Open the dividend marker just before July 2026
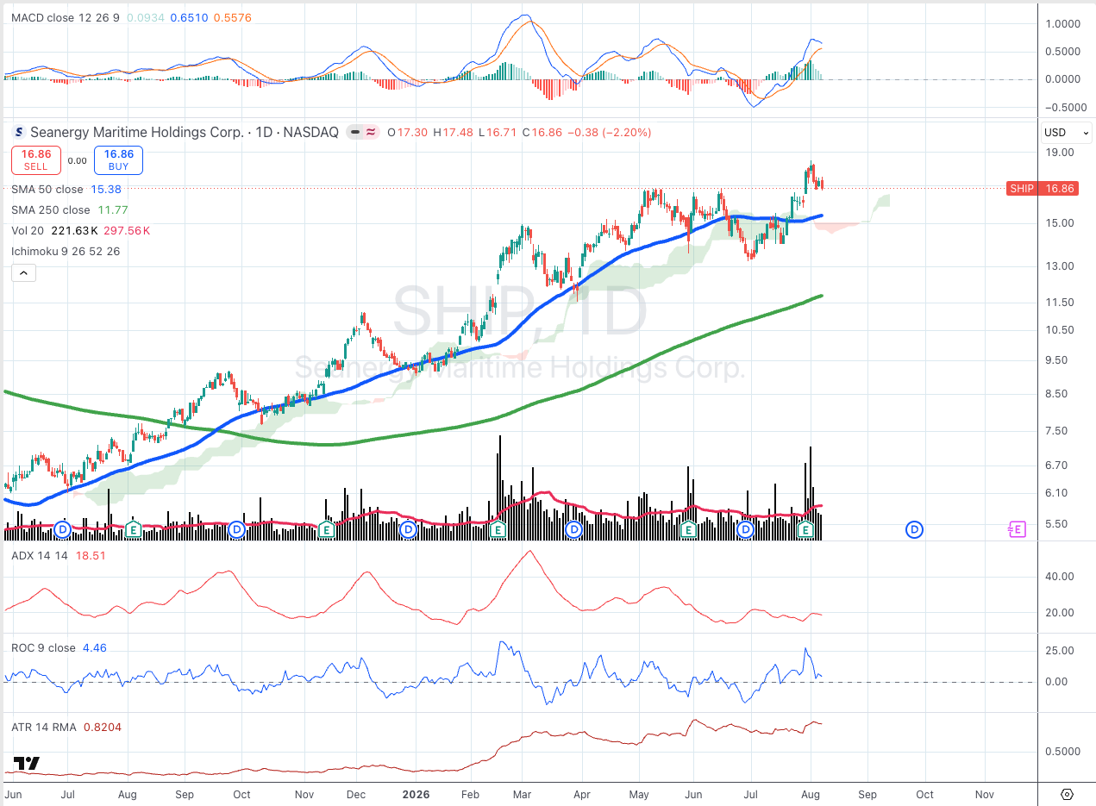 [746, 528]
